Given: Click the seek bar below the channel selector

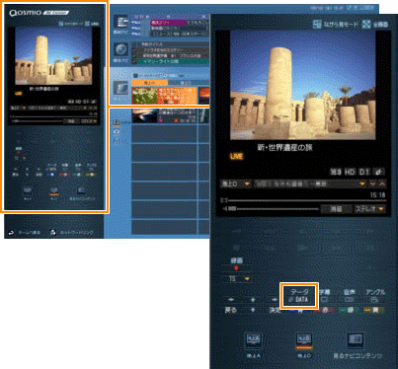Looking at the screenshot, I should [x=303, y=200].
